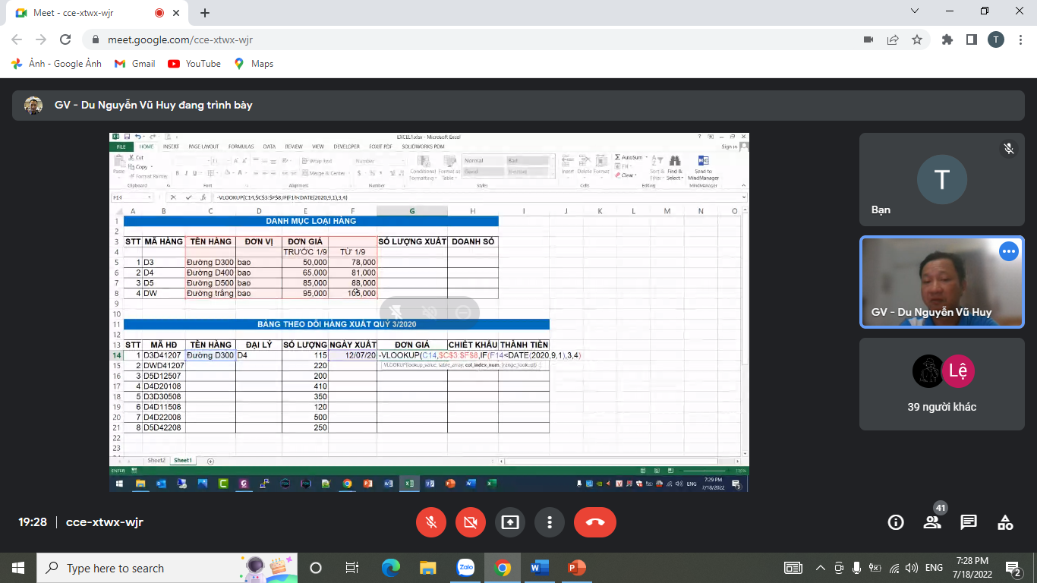
Task: Open the 'Ảnh - Google Ảnh' bookmark
Action: pos(56,64)
